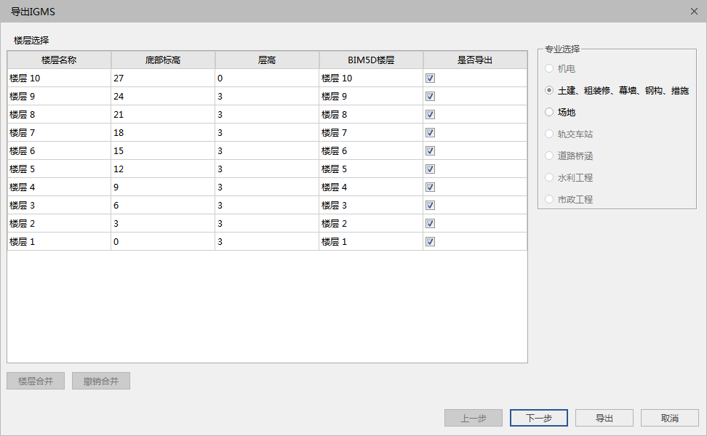Select the 水利工程 radio option

pyautogui.click(x=569, y=177)
